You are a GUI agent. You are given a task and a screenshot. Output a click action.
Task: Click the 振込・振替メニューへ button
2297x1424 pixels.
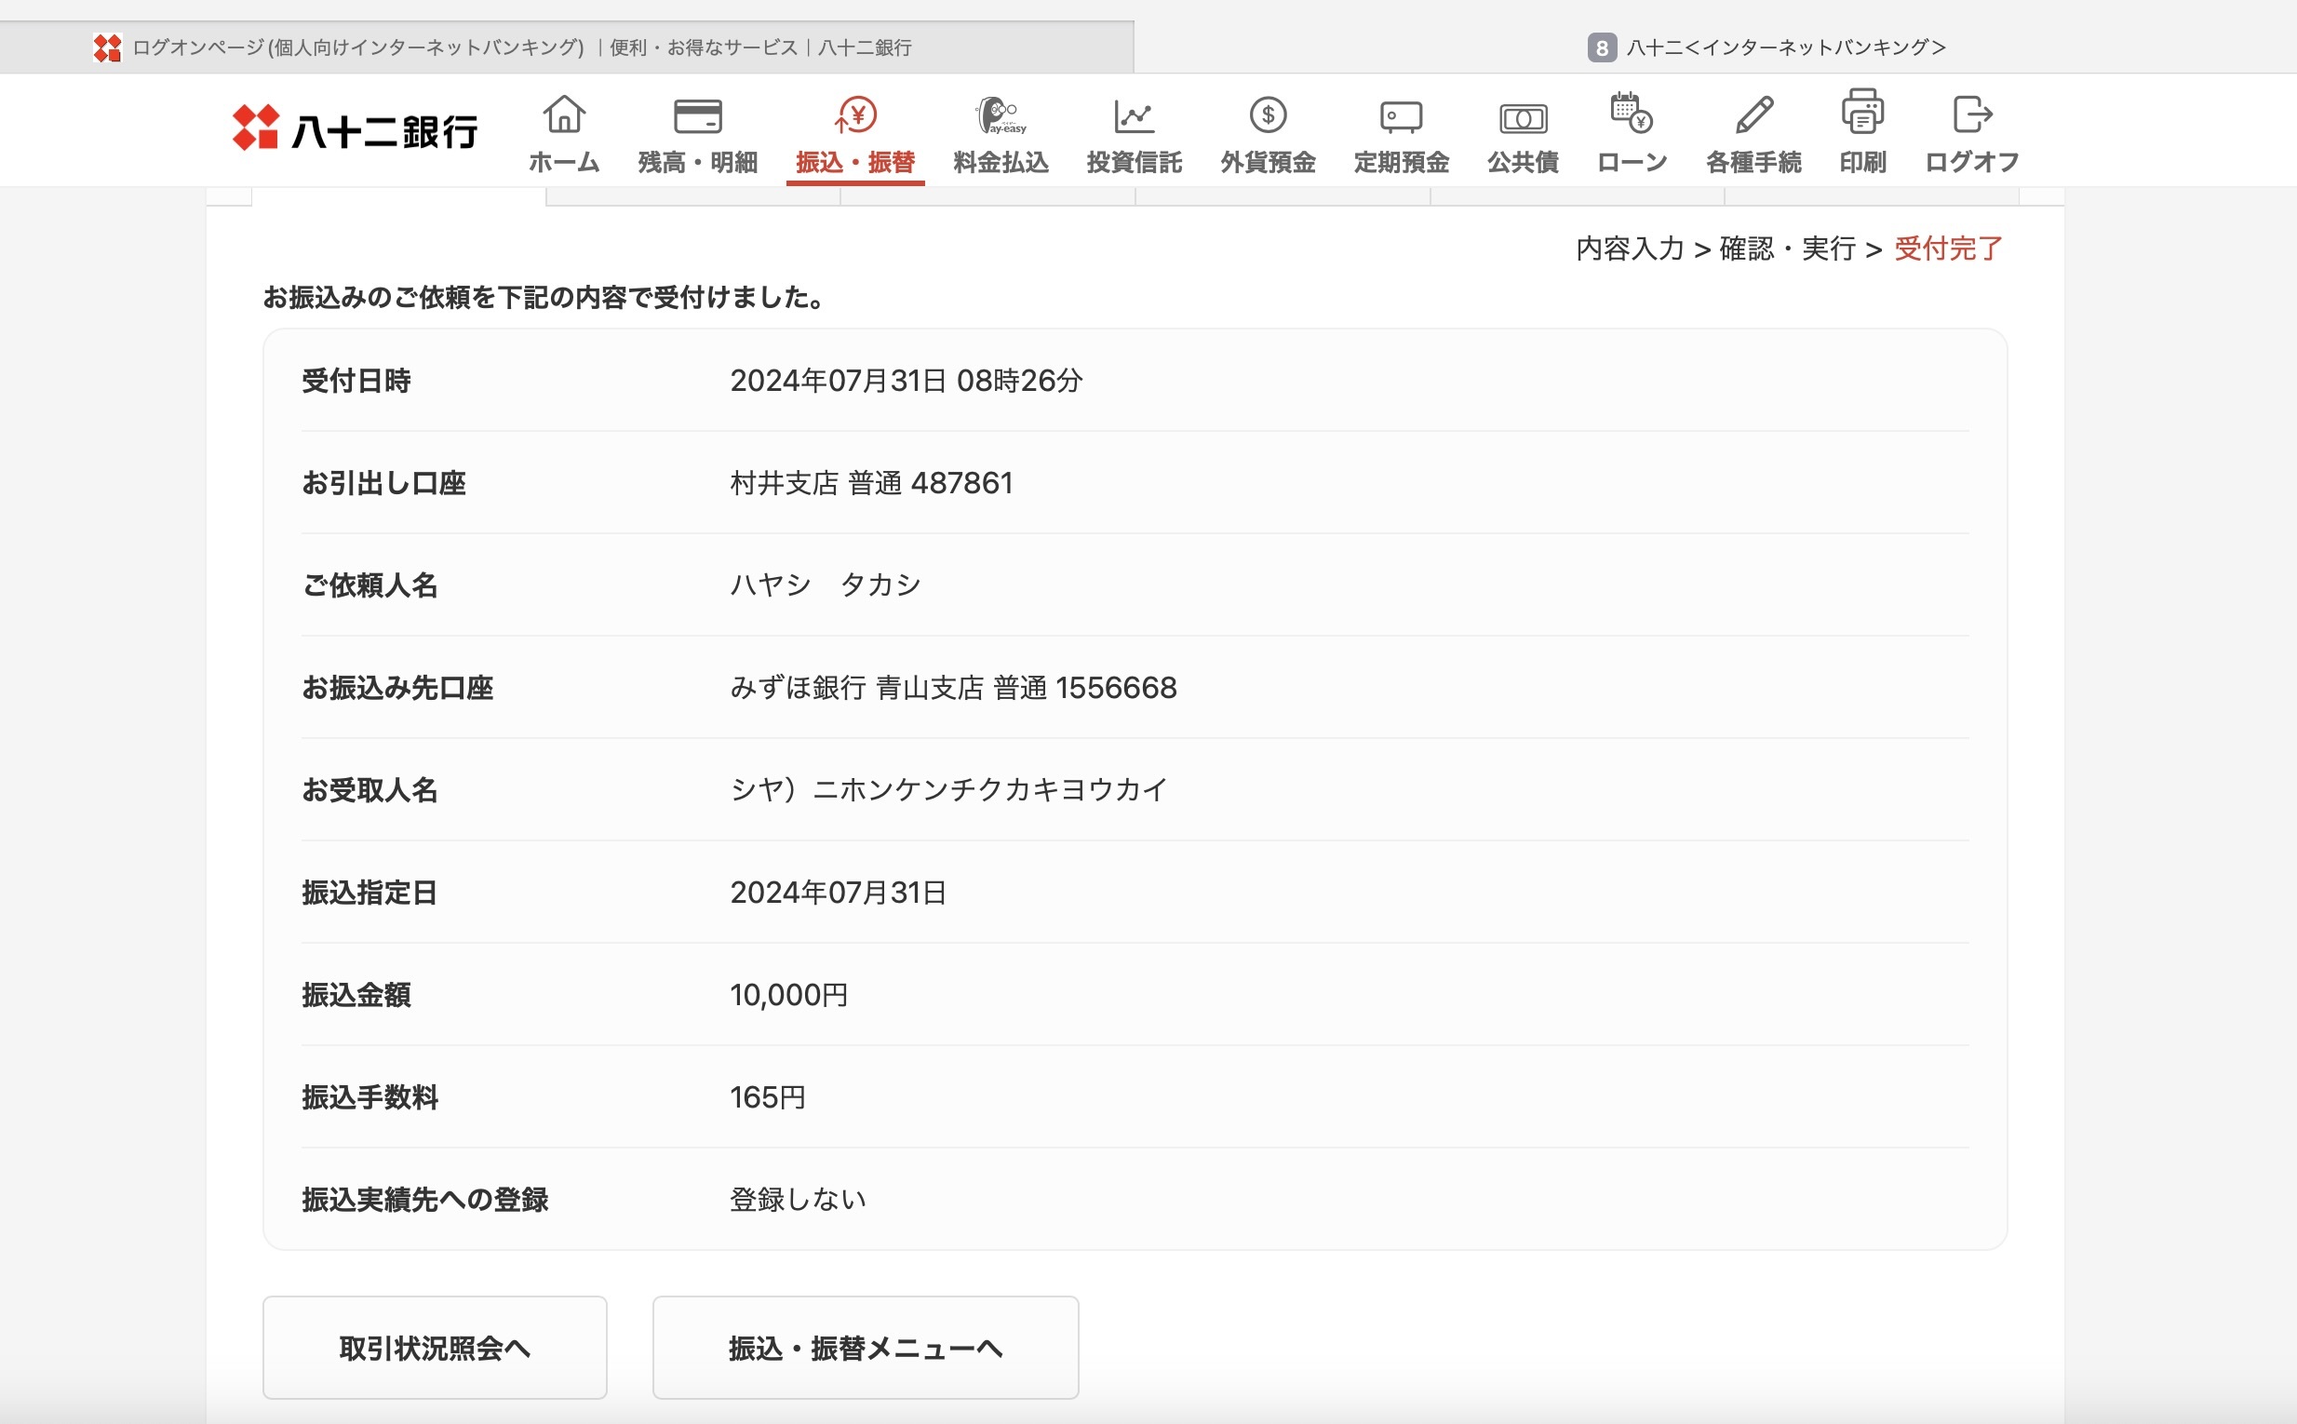click(866, 1348)
